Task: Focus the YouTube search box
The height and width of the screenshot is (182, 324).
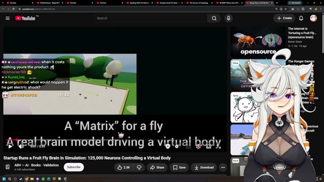Action: click(x=150, y=18)
